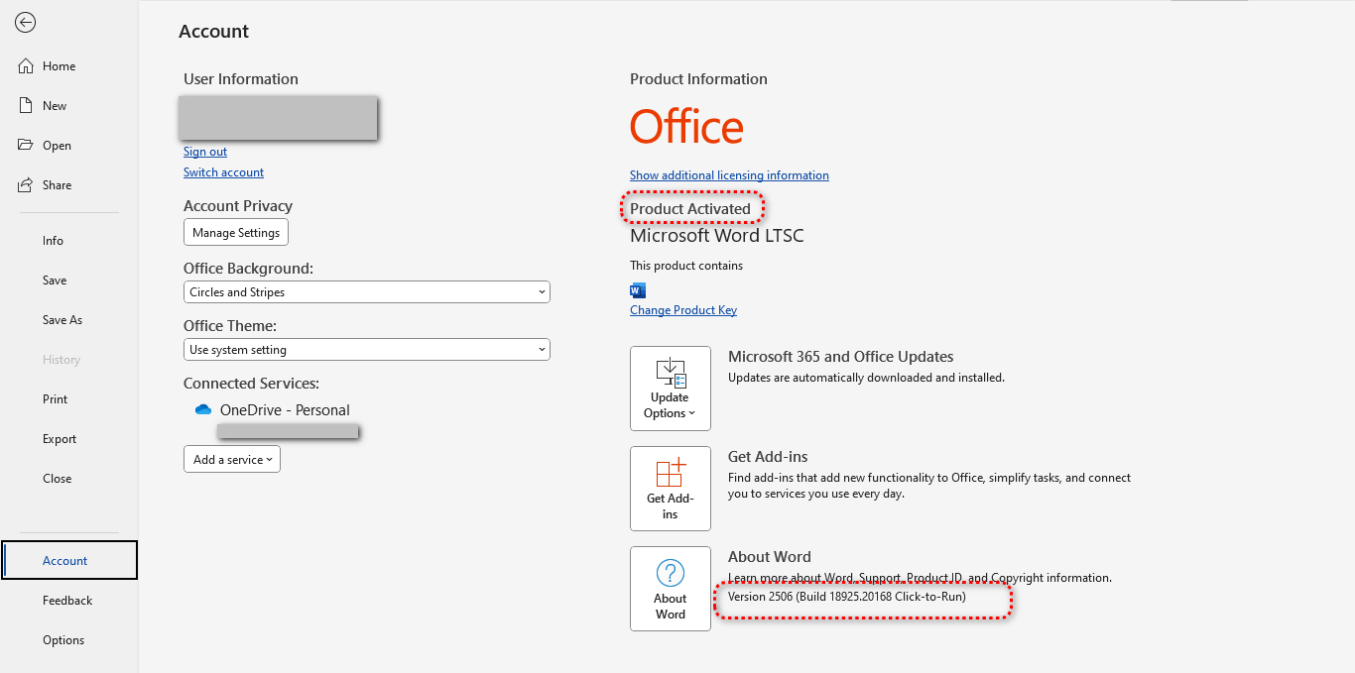
Task: Click the Switch account link
Action: (223, 172)
